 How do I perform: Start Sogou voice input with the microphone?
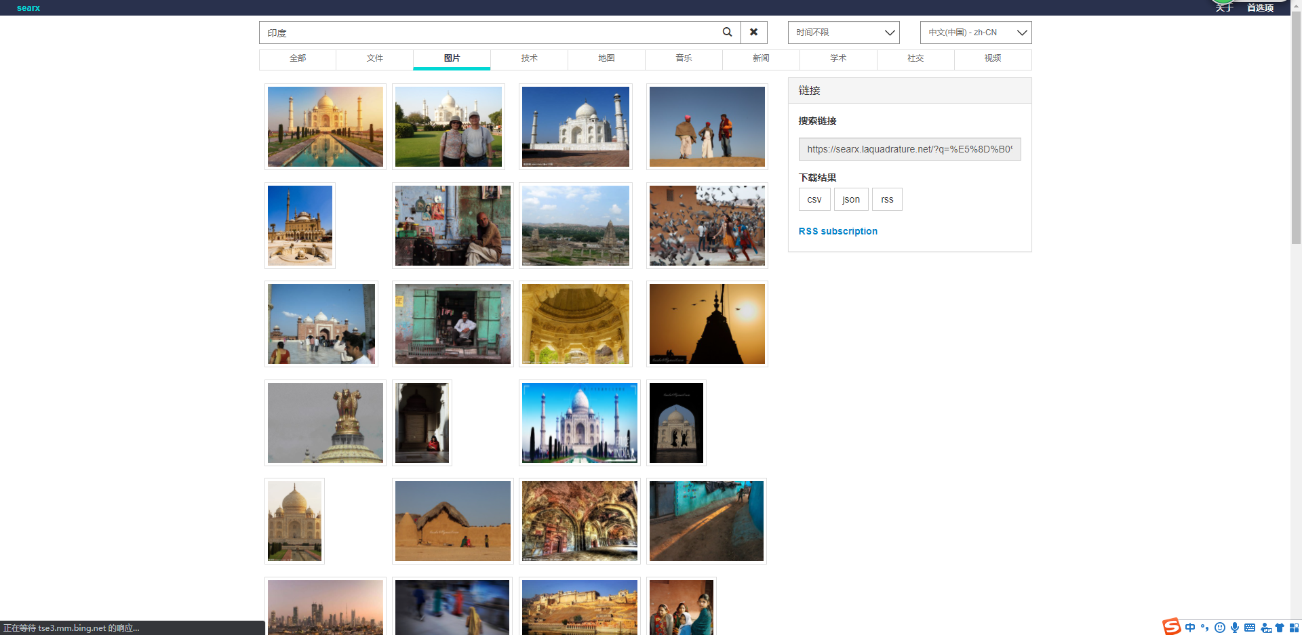pos(1235,628)
